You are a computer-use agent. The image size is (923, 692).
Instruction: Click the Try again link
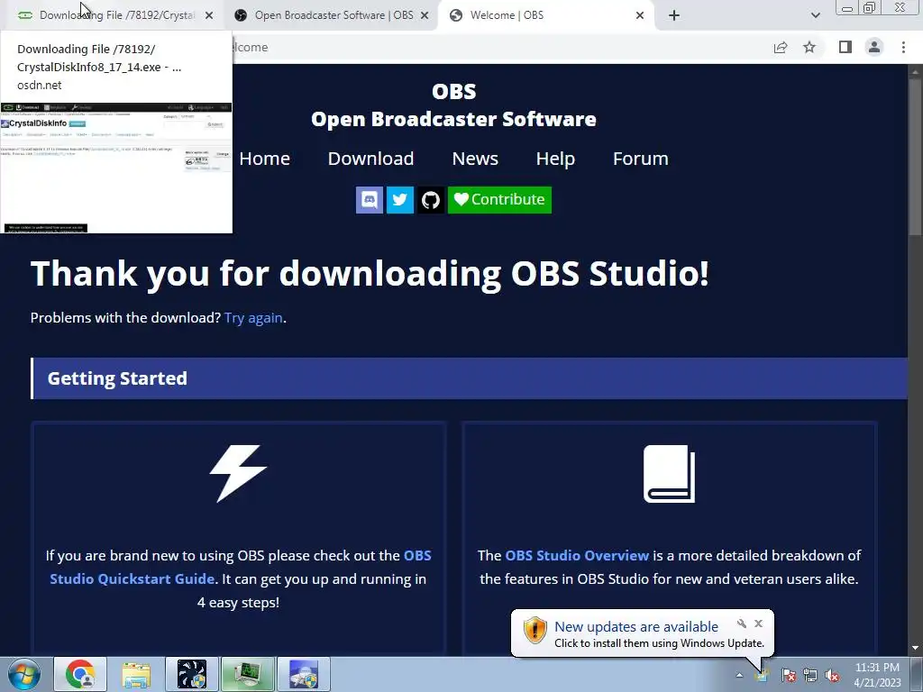coord(253,318)
